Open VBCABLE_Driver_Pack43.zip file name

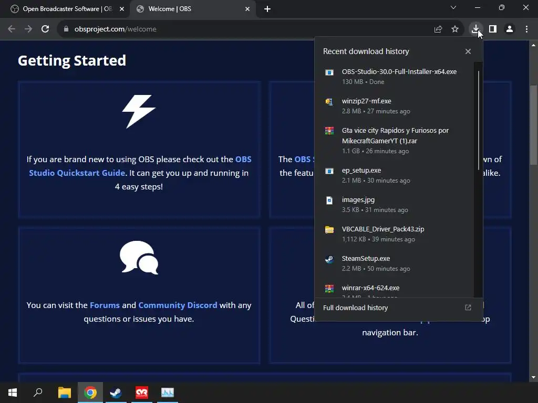coord(383,229)
